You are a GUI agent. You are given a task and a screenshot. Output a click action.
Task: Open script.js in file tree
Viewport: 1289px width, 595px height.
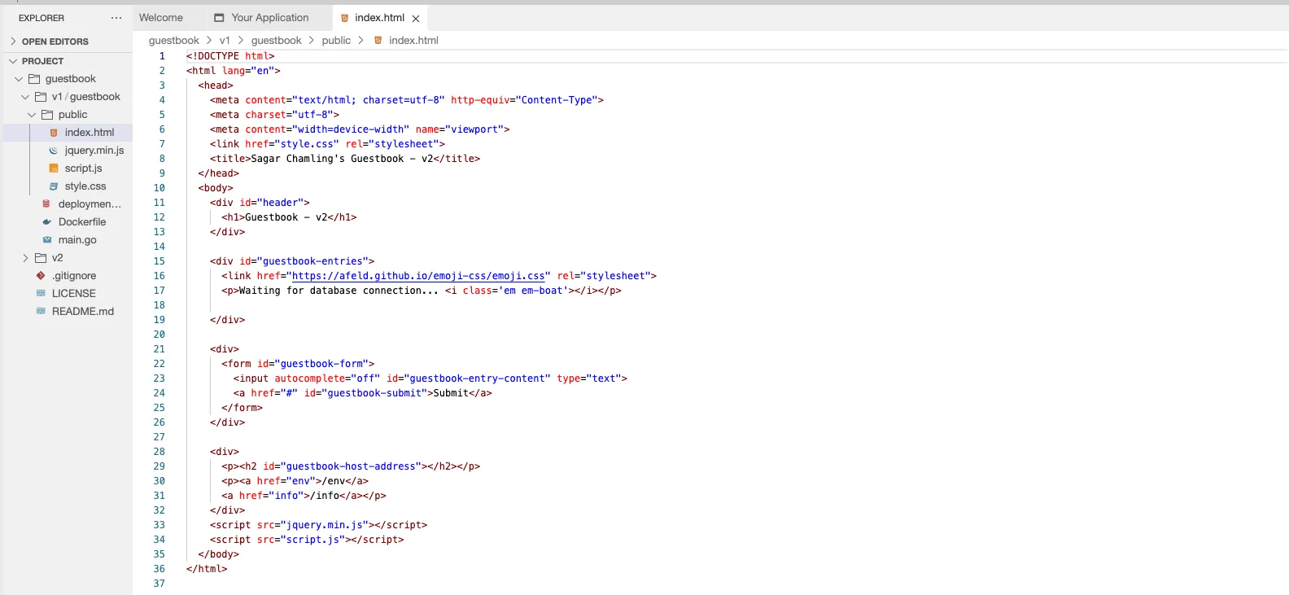84,168
